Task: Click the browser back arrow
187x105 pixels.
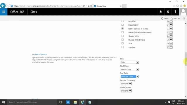Action: point(3,6)
